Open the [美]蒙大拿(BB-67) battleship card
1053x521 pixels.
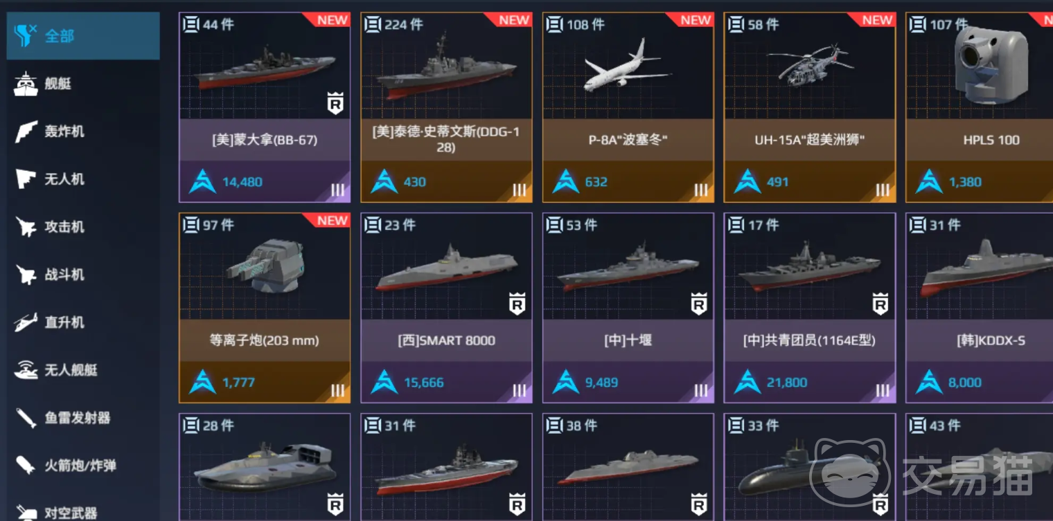pos(265,107)
